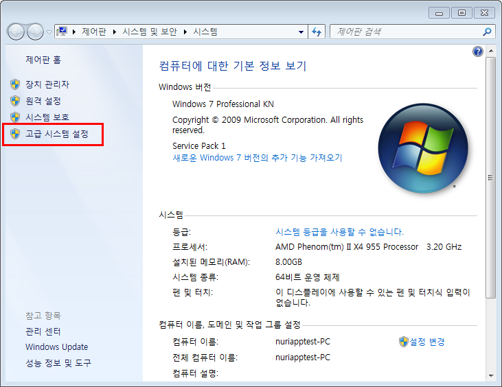Open Windows Update link

(x=57, y=347)
